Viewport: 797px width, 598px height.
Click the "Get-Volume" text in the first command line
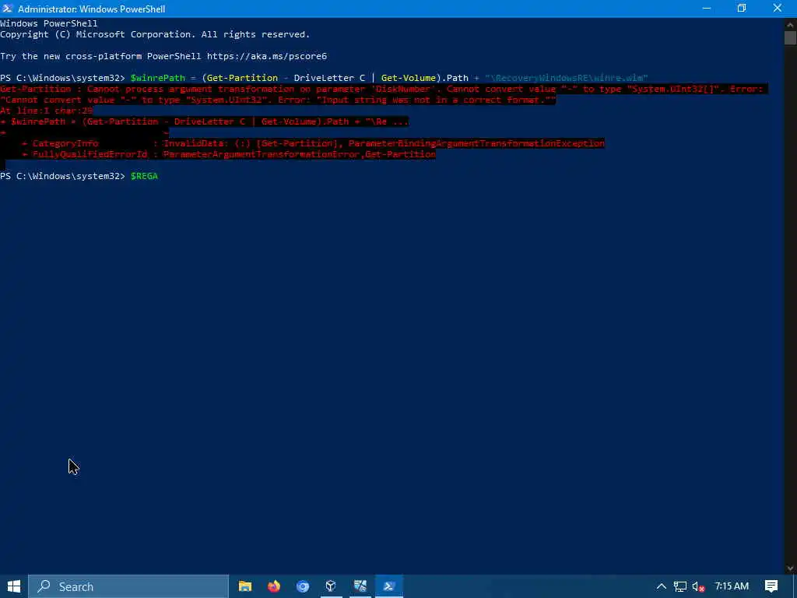[x=409, y=78]
